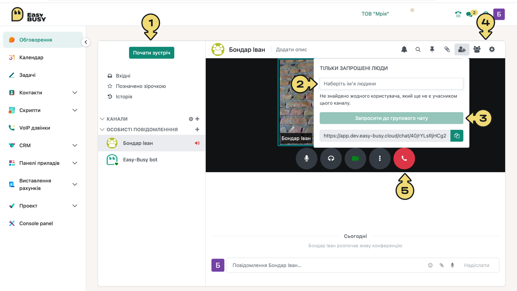Open the Вхідні mailbox
The height and width of the screenshot is (291, 517).
pos(119,76)
